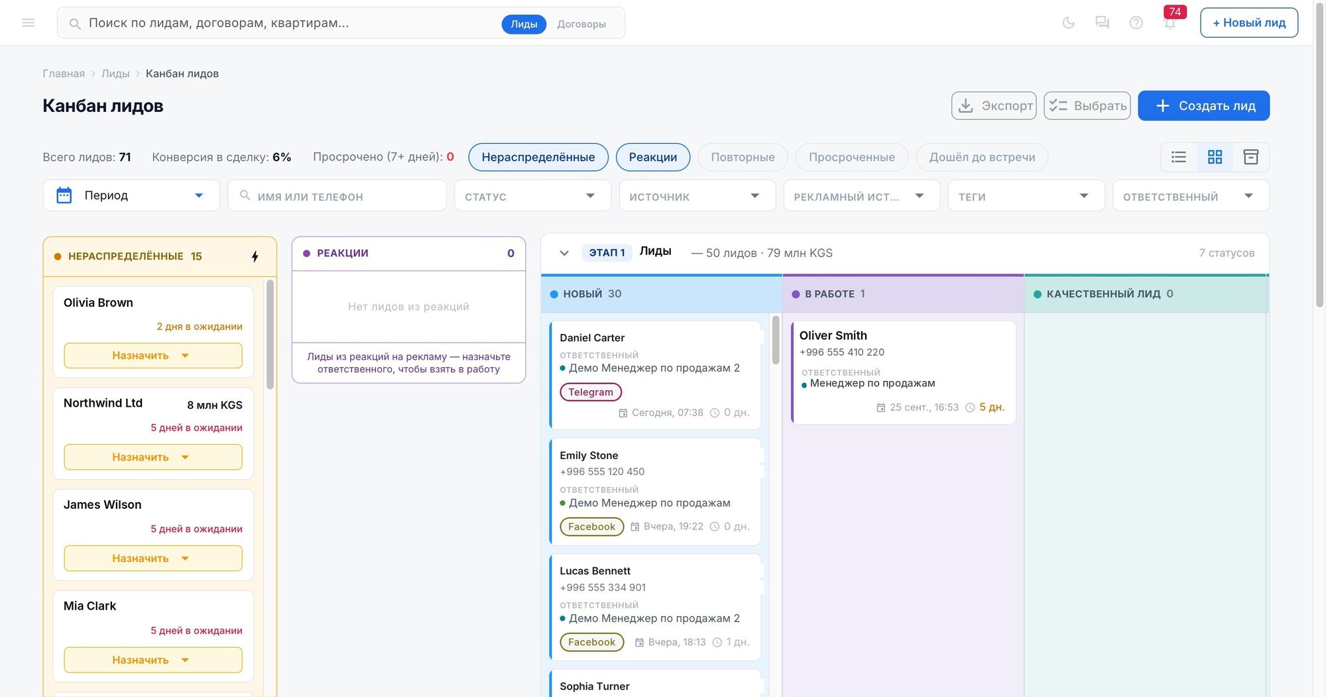Switch to list view icon

[x=1179, y=157]
